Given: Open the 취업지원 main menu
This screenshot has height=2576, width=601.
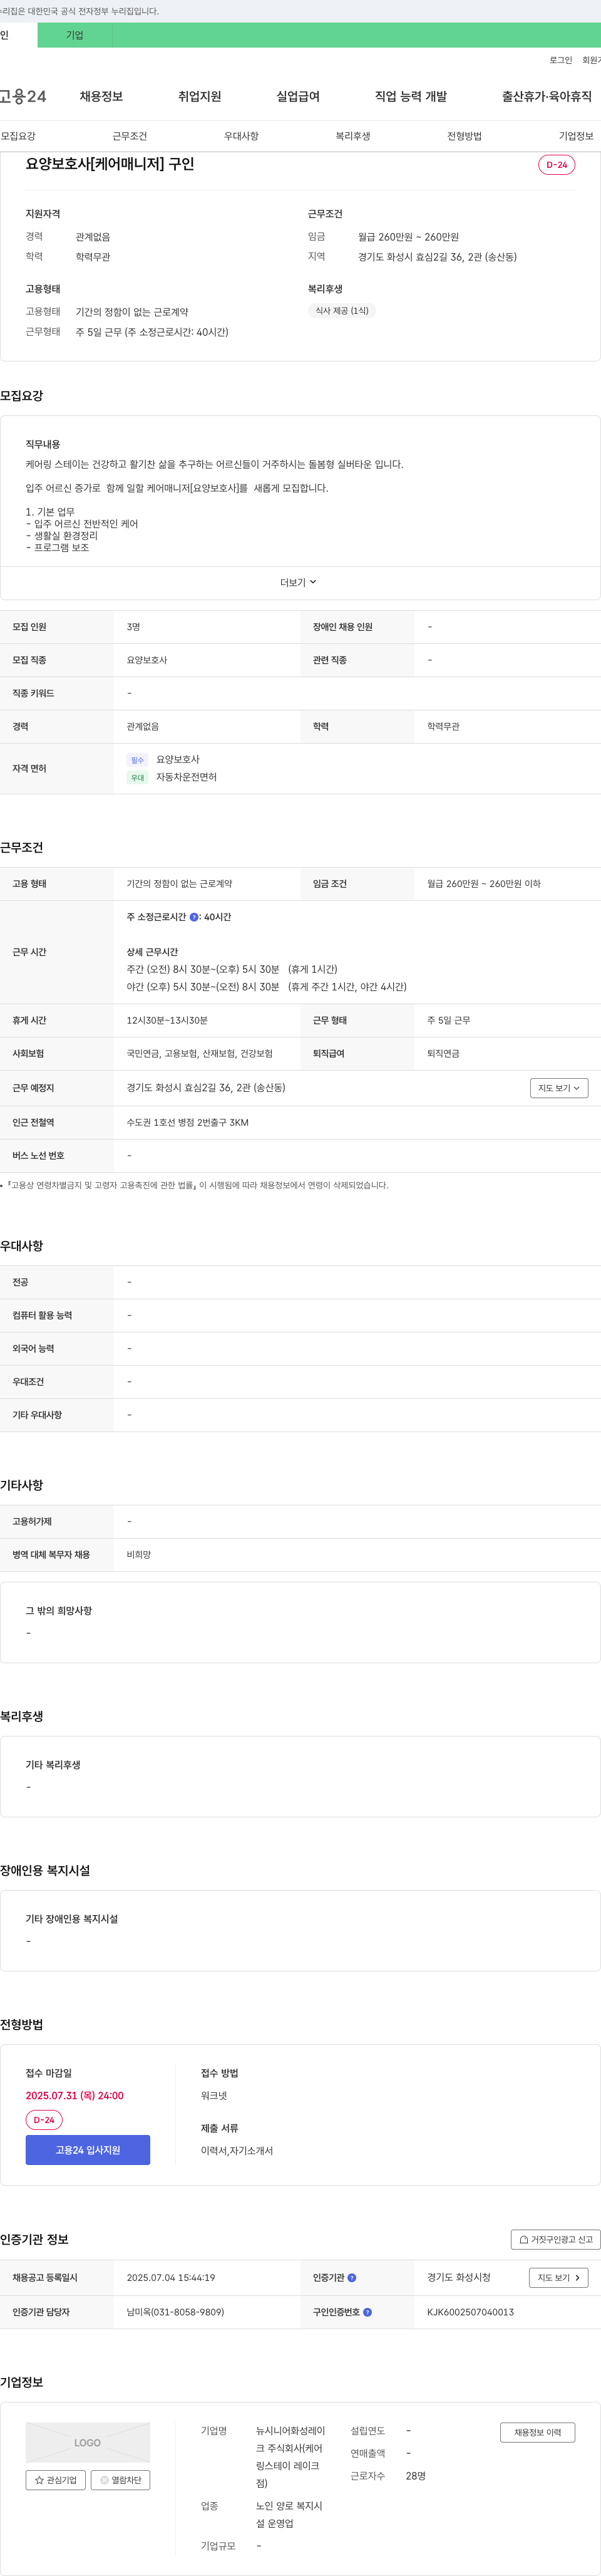Looking at the screenshot, I should (199, 96).
